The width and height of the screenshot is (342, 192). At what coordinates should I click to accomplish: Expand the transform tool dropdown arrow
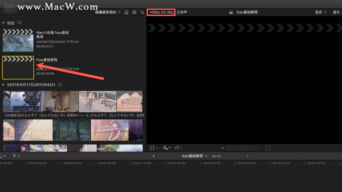(157, 148)
